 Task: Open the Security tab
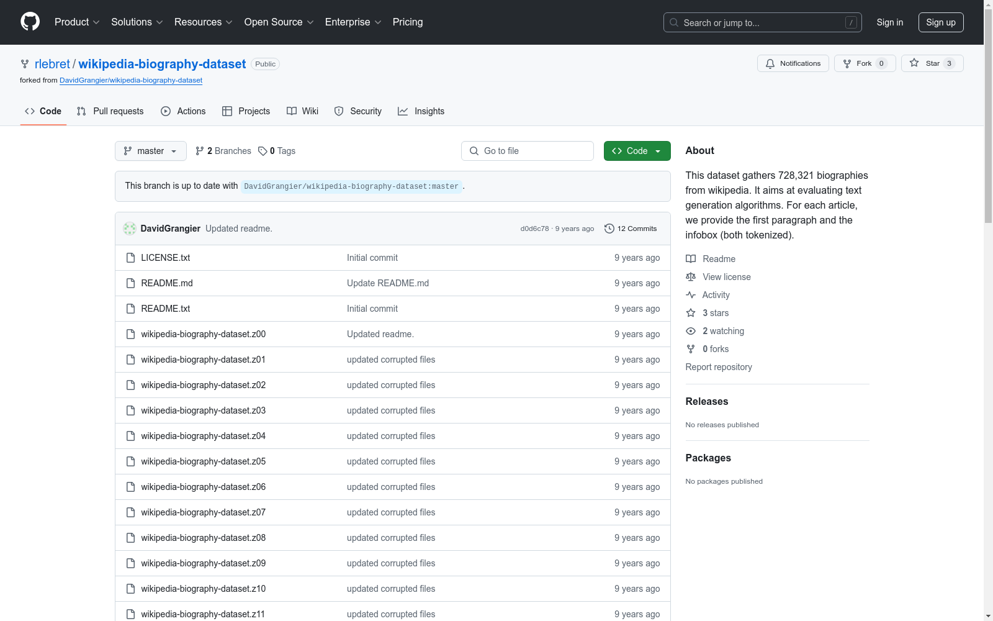pyautogui.click(x=358, y=111)
